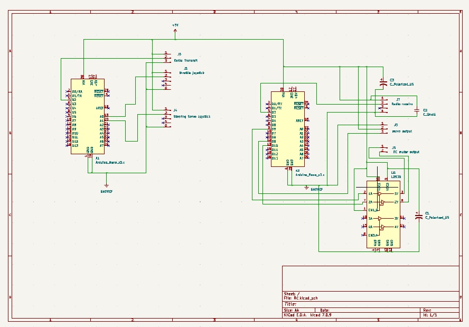The image size is (469, 327).
Task: Select the J6 Radio Transmit connector
Action: click(180, 54)
